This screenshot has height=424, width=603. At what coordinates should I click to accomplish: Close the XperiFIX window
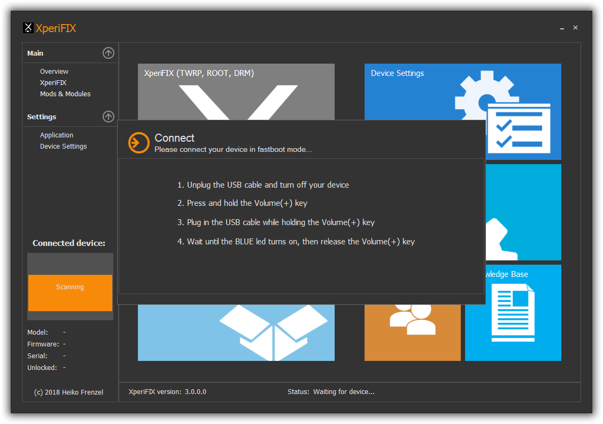tap(575, 28)
